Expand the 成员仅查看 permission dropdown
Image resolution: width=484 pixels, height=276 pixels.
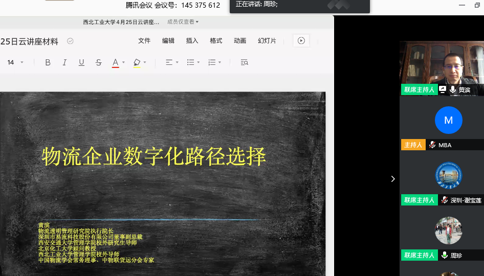click(183, 22)
